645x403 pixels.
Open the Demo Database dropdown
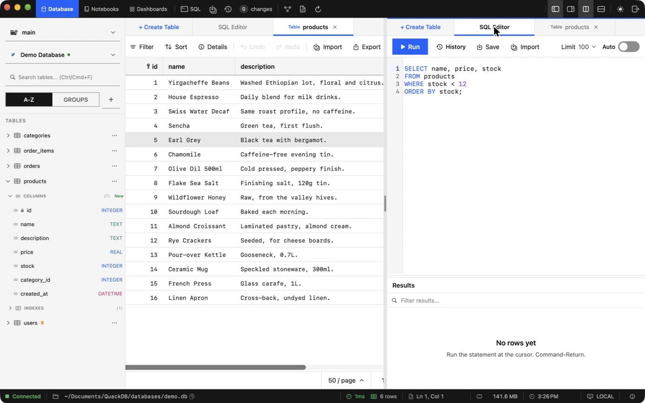pyautogui.click(x=63, y=55)
